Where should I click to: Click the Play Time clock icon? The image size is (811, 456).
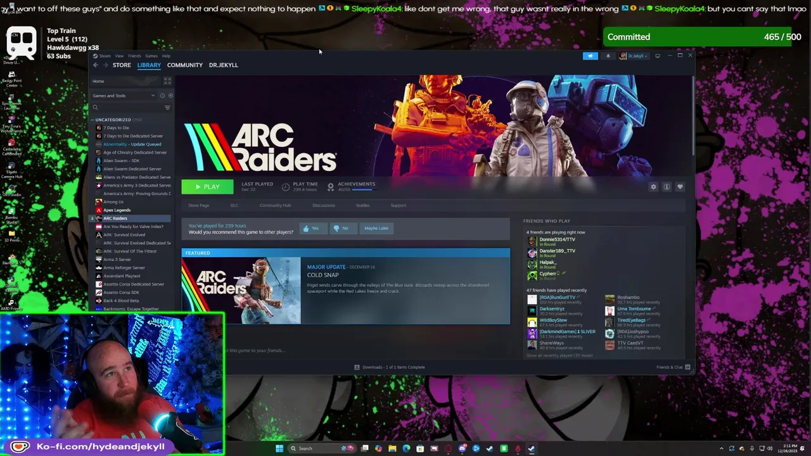pyautogui.click(x=286, y=187)
